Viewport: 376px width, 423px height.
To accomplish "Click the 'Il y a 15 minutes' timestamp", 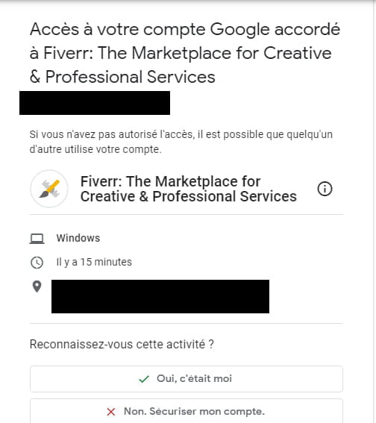I will [x=94, y=262].
